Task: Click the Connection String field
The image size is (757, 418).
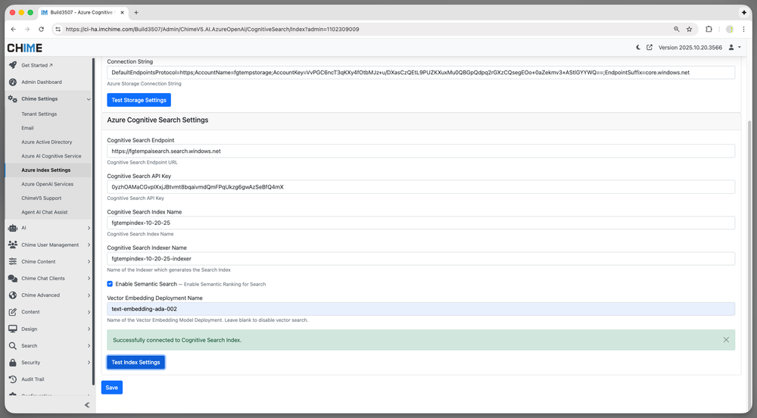Action: pos(421,73)
